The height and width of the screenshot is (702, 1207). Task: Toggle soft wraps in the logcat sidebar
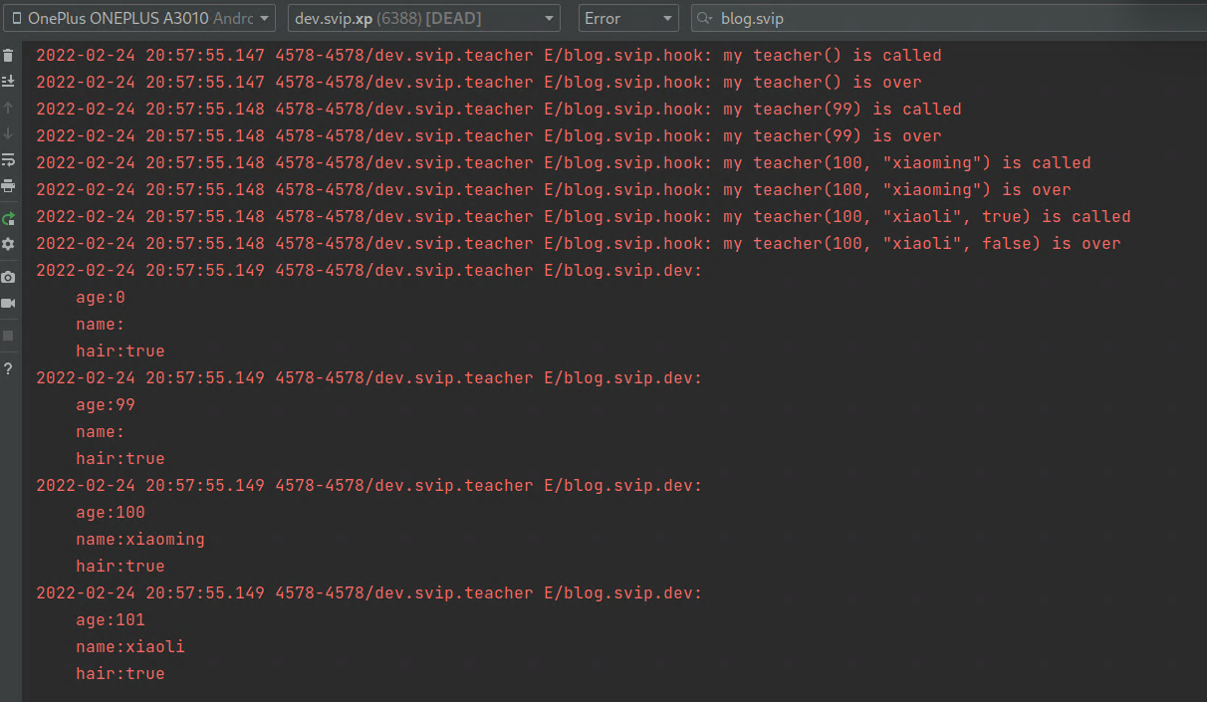(x=9, y=159)
